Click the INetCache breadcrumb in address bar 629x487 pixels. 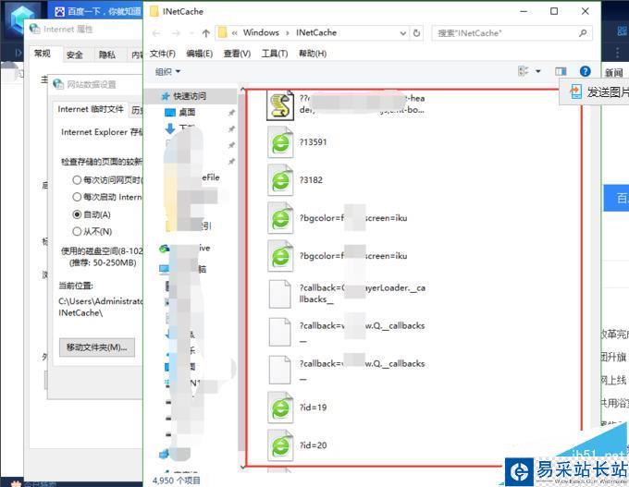pos(316,33)
